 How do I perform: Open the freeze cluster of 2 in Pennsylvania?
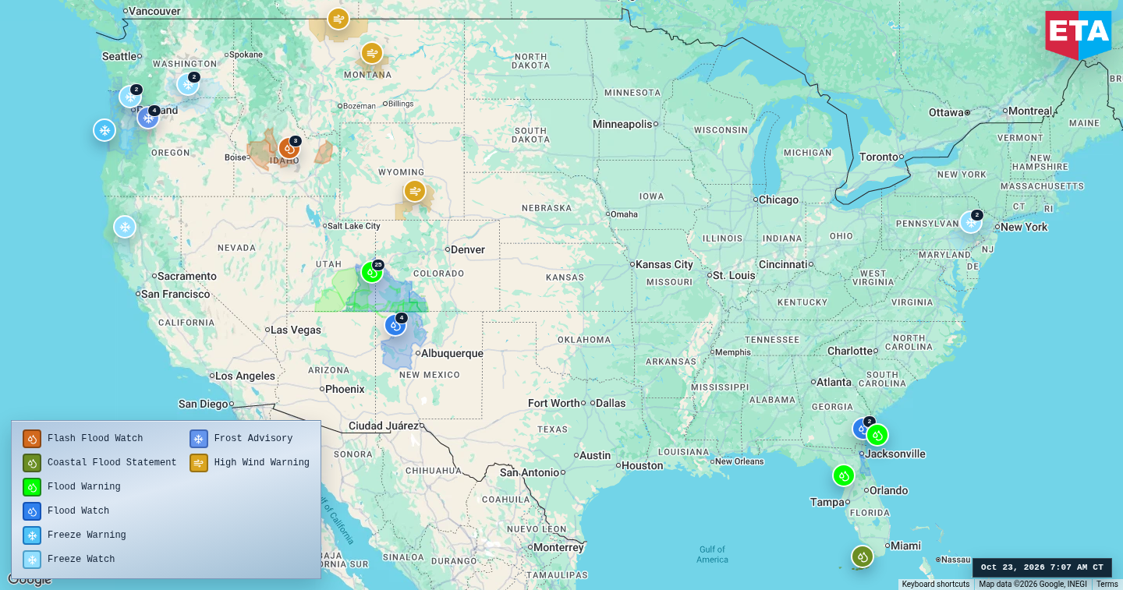[x=971, y=222]
